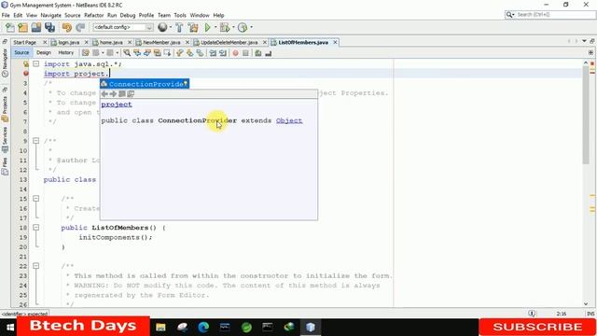This screenshot has height=336, width=597.
Task: Open the dropdown arrow beside Run Project
Action: [x=215, y=27]
